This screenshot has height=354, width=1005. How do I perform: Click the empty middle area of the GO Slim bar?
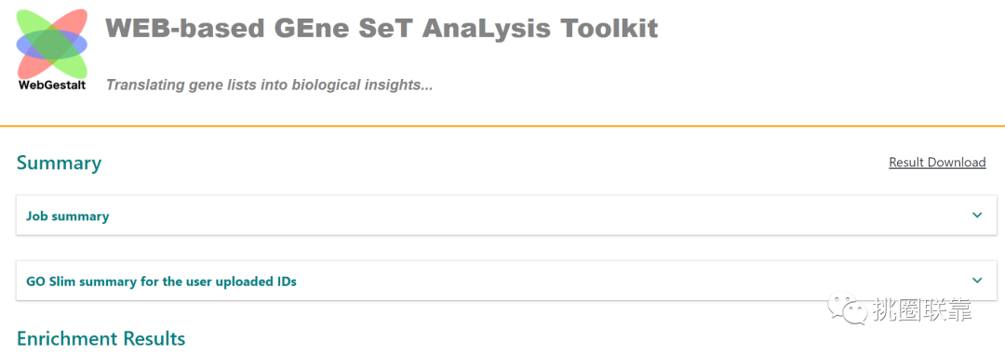point(506,281)
